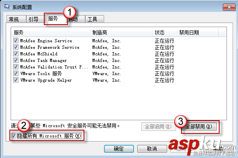Click the 全部启用 button
Image resolution: width=238 pixels, height=158 pixels.
(158, 126)
